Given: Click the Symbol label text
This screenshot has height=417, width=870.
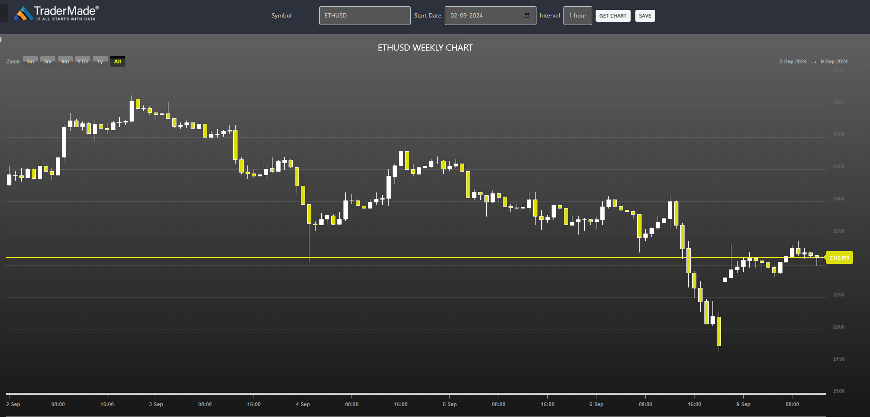Looking at the screenshot, I should (281, 16).
